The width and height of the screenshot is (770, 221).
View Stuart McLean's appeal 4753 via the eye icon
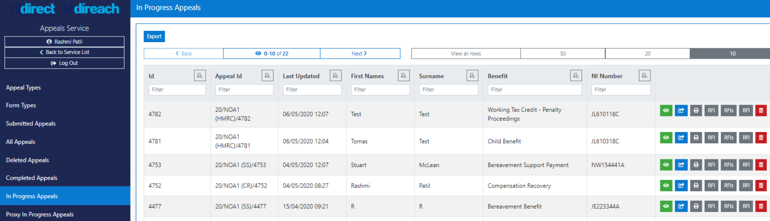click(666, 165)
